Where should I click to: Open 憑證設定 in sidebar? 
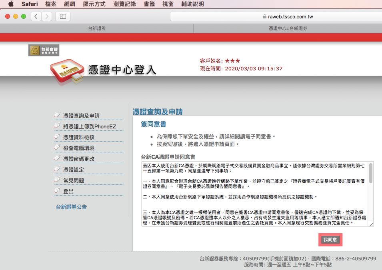click(x=74, y=170)
